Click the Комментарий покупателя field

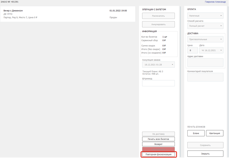click(205, 77)
